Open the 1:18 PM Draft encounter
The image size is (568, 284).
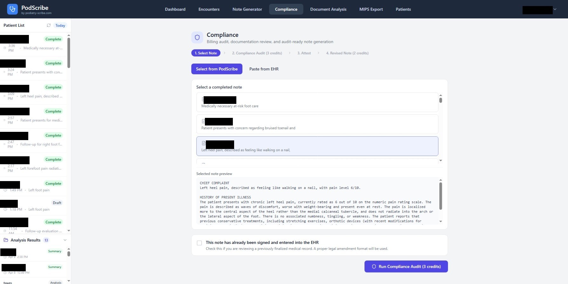33,206
